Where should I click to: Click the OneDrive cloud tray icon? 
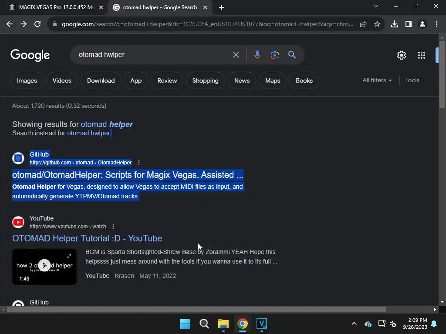368,324
